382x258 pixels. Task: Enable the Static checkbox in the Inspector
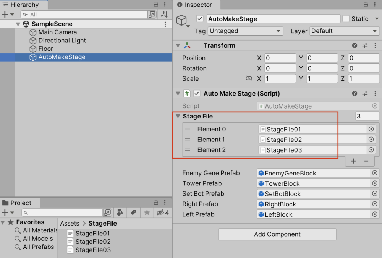coord(346,18)
